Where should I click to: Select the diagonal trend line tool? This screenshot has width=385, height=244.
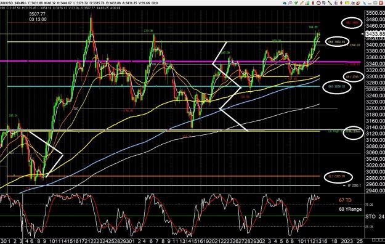330,3
